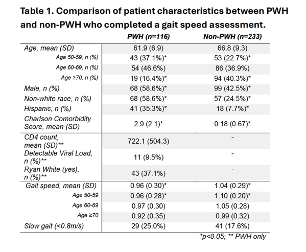This screenshot has width=306, height=252.
Task: Select the Non-PWH (n=233) column header
Action: 232,36
